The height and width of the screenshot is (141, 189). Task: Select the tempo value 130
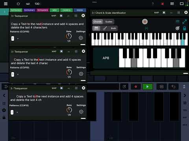(x=37, y=4)
